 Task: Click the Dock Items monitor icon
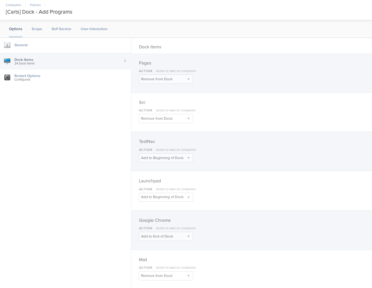pyautogui.click(x=7, y=61)
